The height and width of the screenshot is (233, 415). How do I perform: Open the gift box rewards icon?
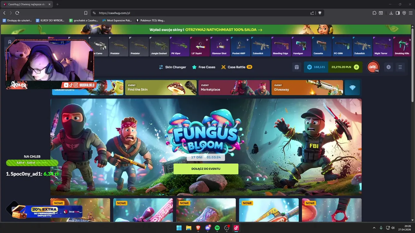coord(297,67)
